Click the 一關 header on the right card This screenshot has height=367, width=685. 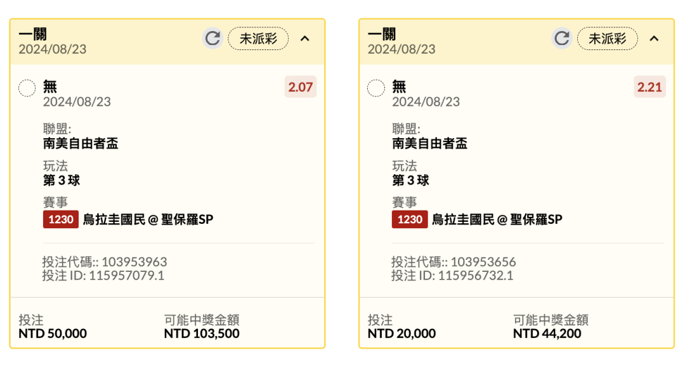382,34
